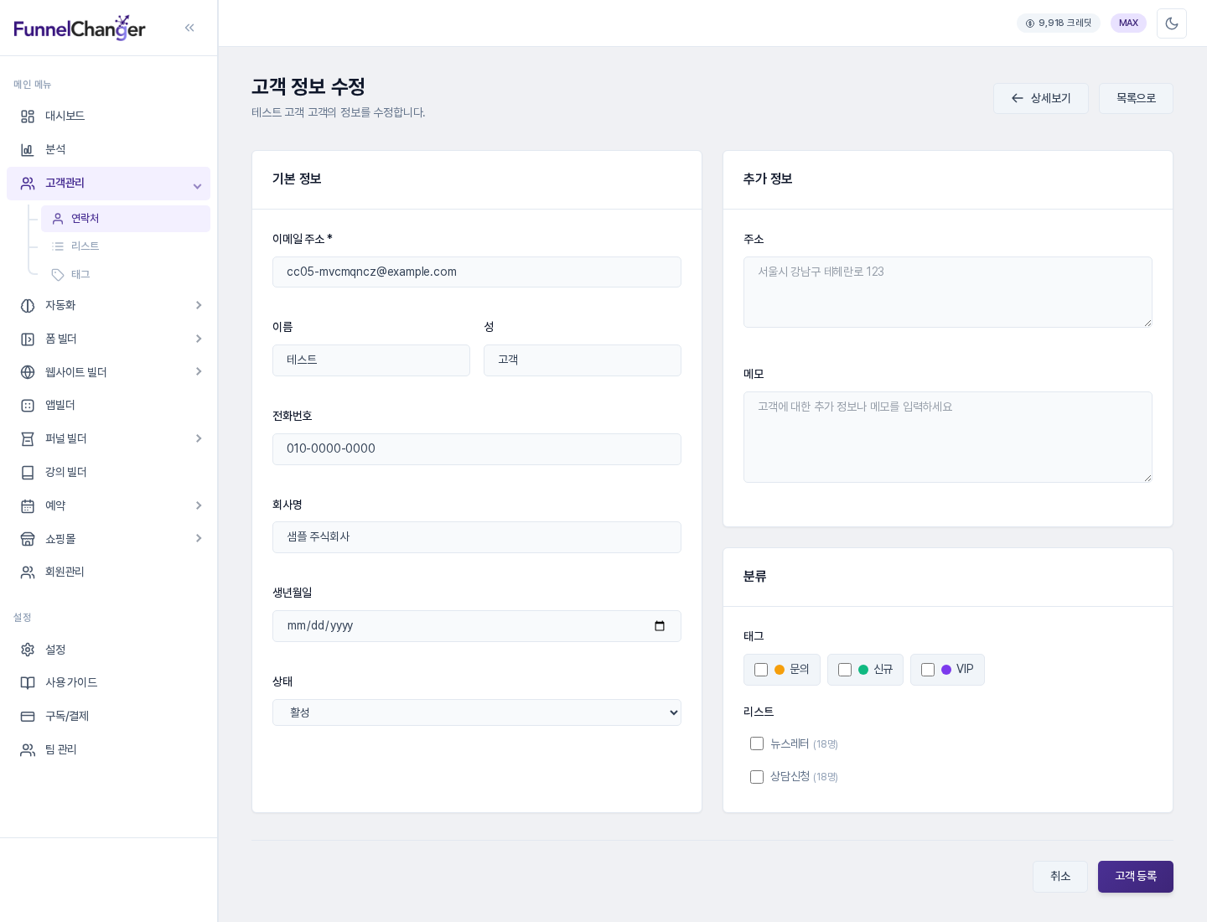This screenshot has width=1207, height=922.
Task: Click the 대시보드 dashboard icon
Action: pos(28,117)
